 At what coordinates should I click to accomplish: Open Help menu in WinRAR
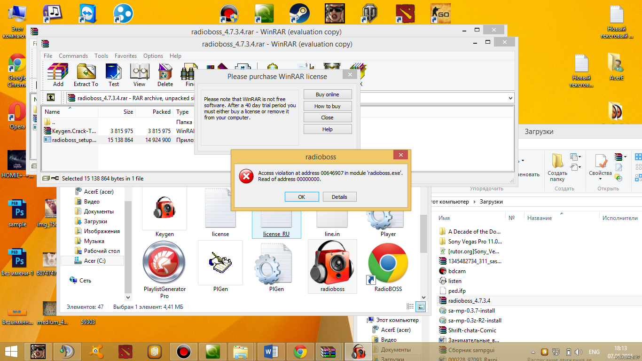pyautogui.click(x=175, y=55)
